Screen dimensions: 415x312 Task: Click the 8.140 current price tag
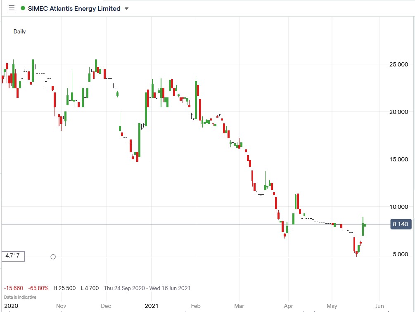click(x=401, y=224)
